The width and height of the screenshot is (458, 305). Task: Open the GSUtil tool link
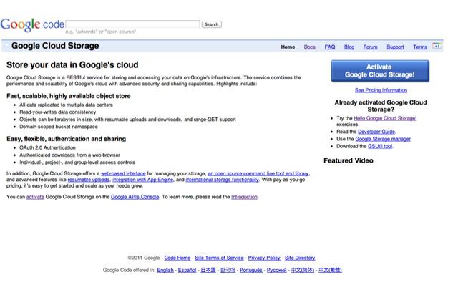(380, 146)
